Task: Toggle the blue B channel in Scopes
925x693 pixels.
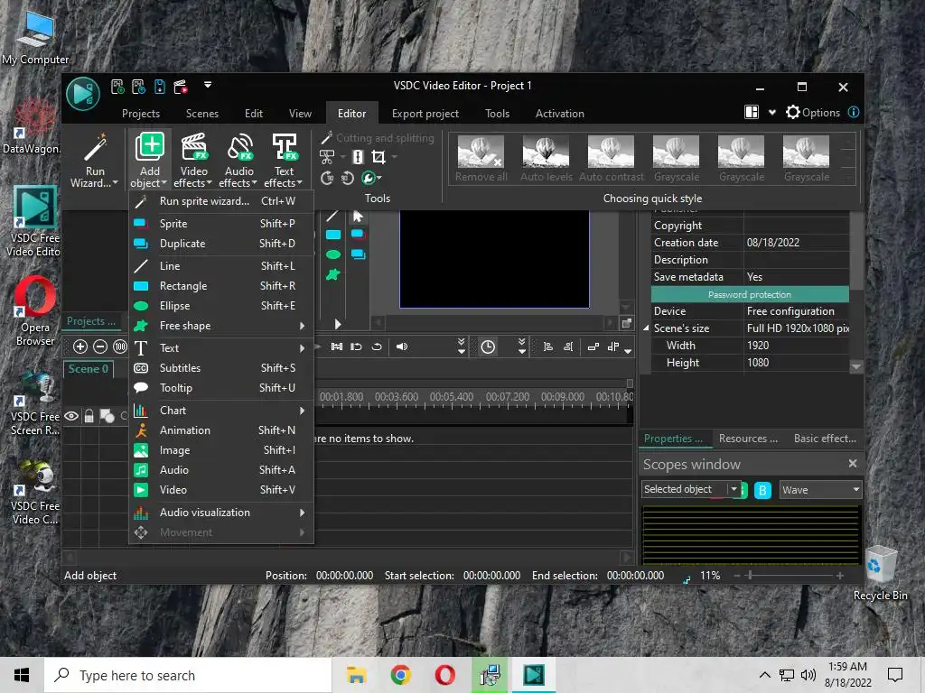Action: 762,490
